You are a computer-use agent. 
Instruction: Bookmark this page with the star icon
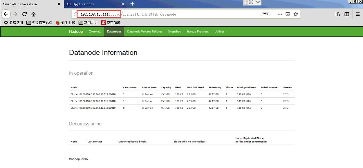pyautogui.click(x=296, y=14)
